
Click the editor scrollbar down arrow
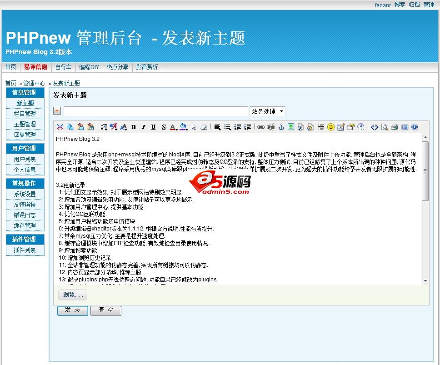coord(425,281)
